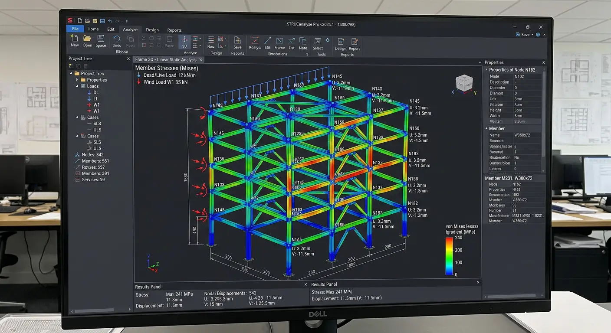Screen dimensions: 611x333
Task: Click the Undo ribbon icon
Action: coord(117,39)
